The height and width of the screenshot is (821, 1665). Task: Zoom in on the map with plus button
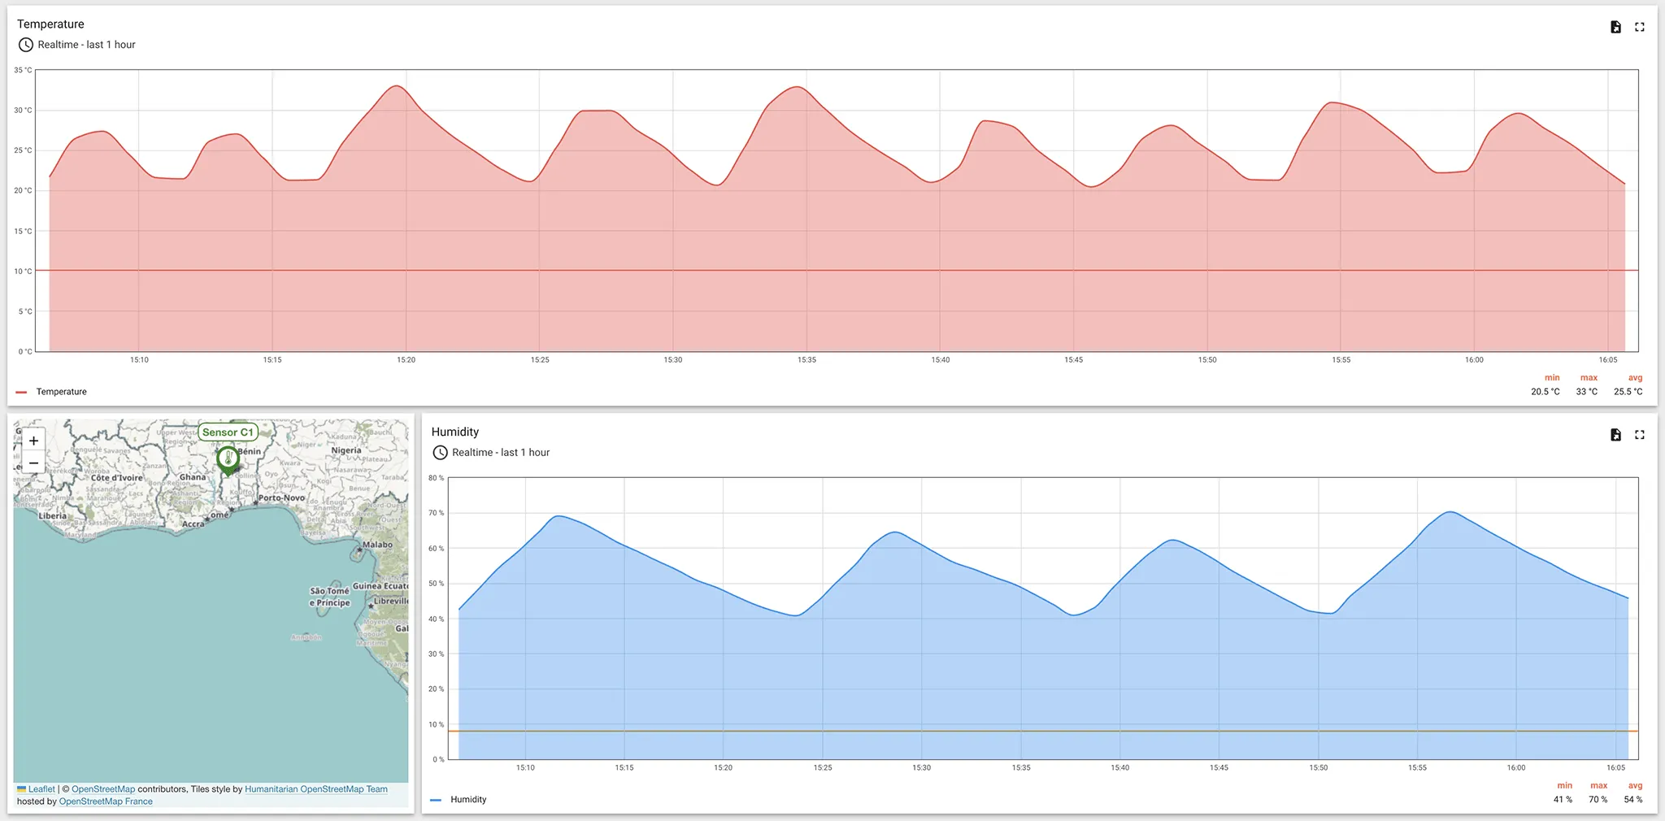33,440
